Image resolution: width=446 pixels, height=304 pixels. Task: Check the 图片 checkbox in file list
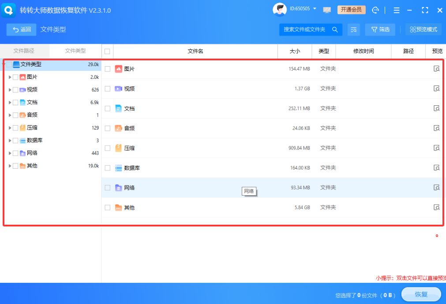[108, 69]
